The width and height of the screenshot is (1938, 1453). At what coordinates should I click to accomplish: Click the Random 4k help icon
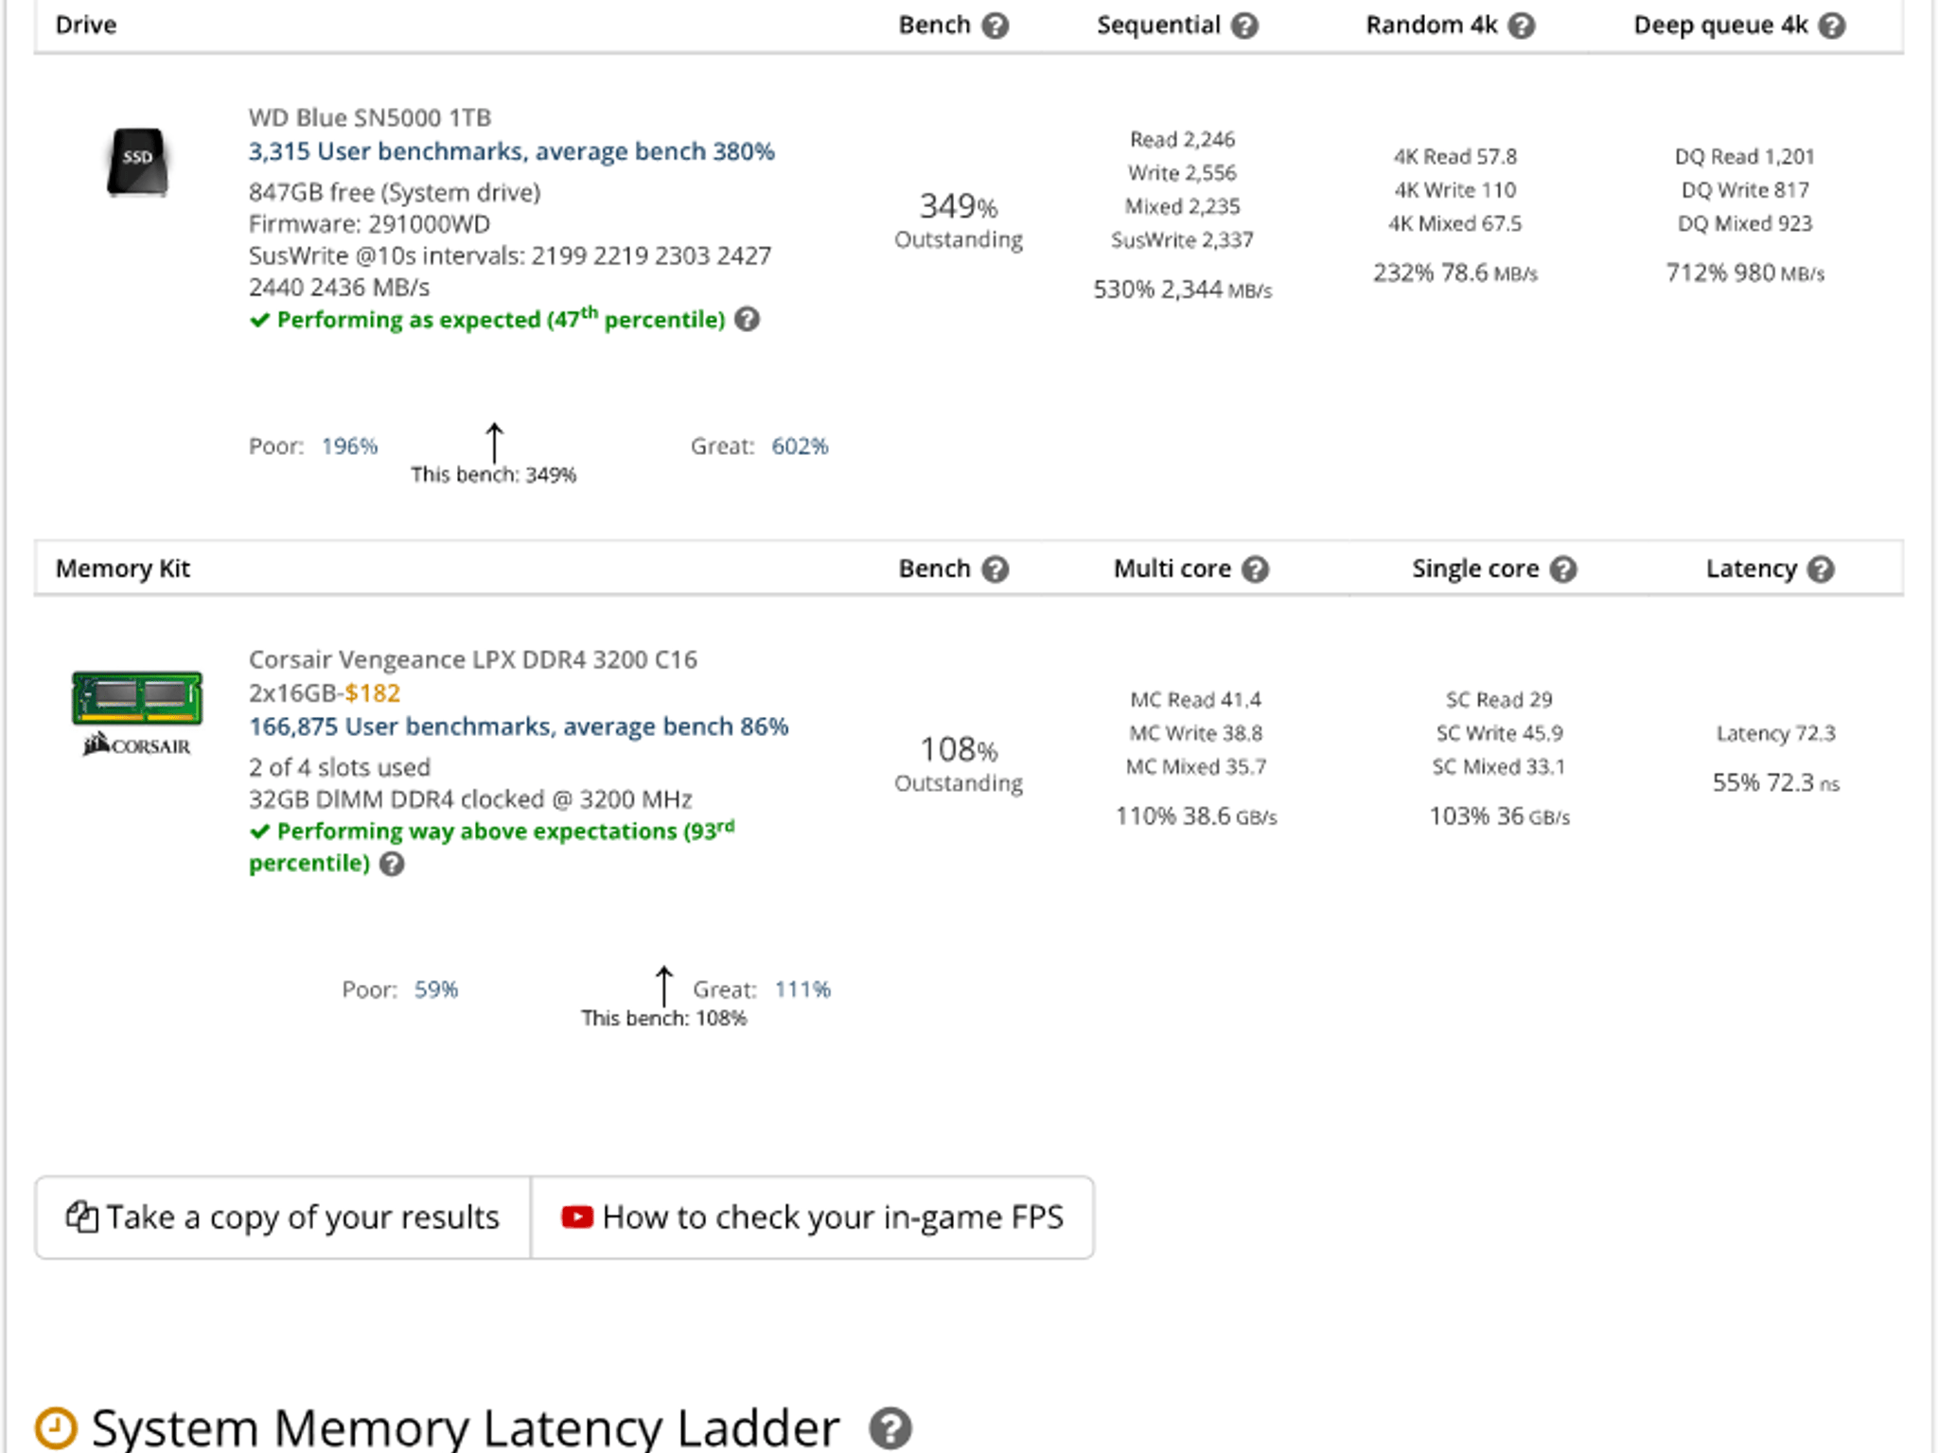pyautogui.click(x=1521, y=26)
